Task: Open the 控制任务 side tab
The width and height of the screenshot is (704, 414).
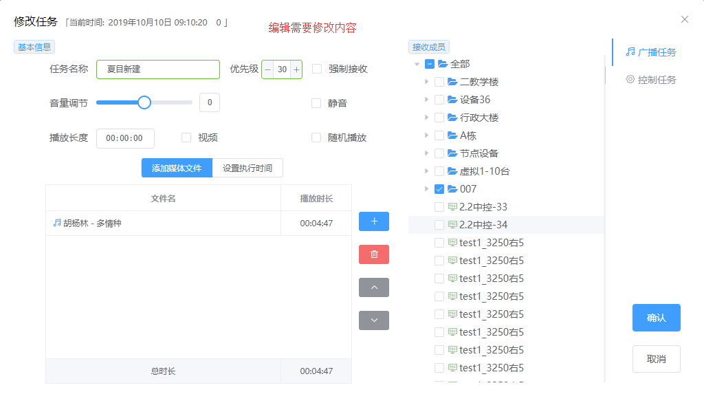Action: click(x=650, y=80)
